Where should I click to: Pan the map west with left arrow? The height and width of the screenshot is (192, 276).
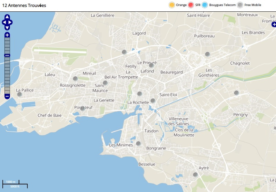coord(3,22)
